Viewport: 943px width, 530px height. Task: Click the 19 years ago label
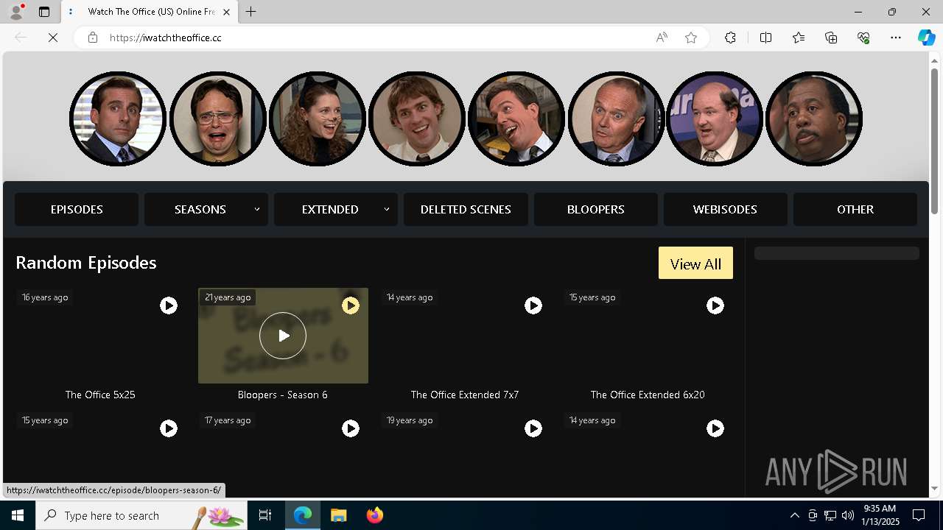pyautogui.click(x=410, y=420)
